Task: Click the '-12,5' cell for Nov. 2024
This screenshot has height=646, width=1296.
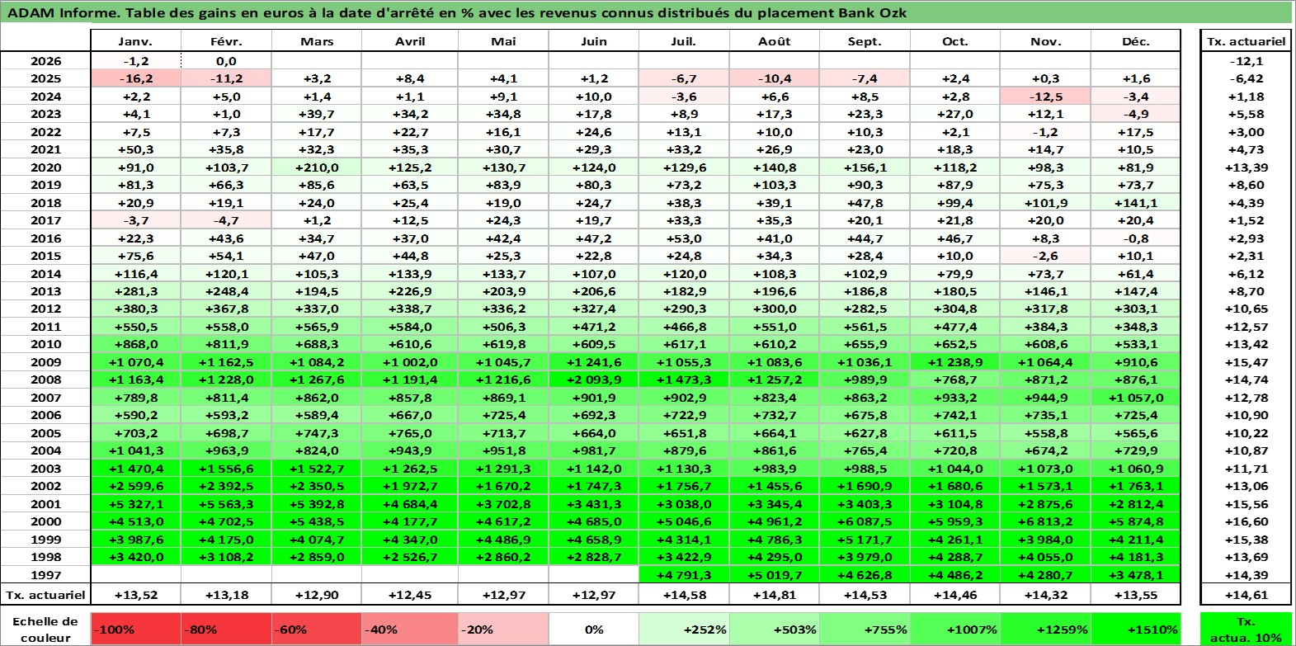Action: [1045, 97]
